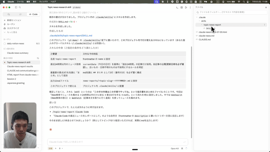Switch to the chat bubbles tab
270x152 pixels.
9,14
